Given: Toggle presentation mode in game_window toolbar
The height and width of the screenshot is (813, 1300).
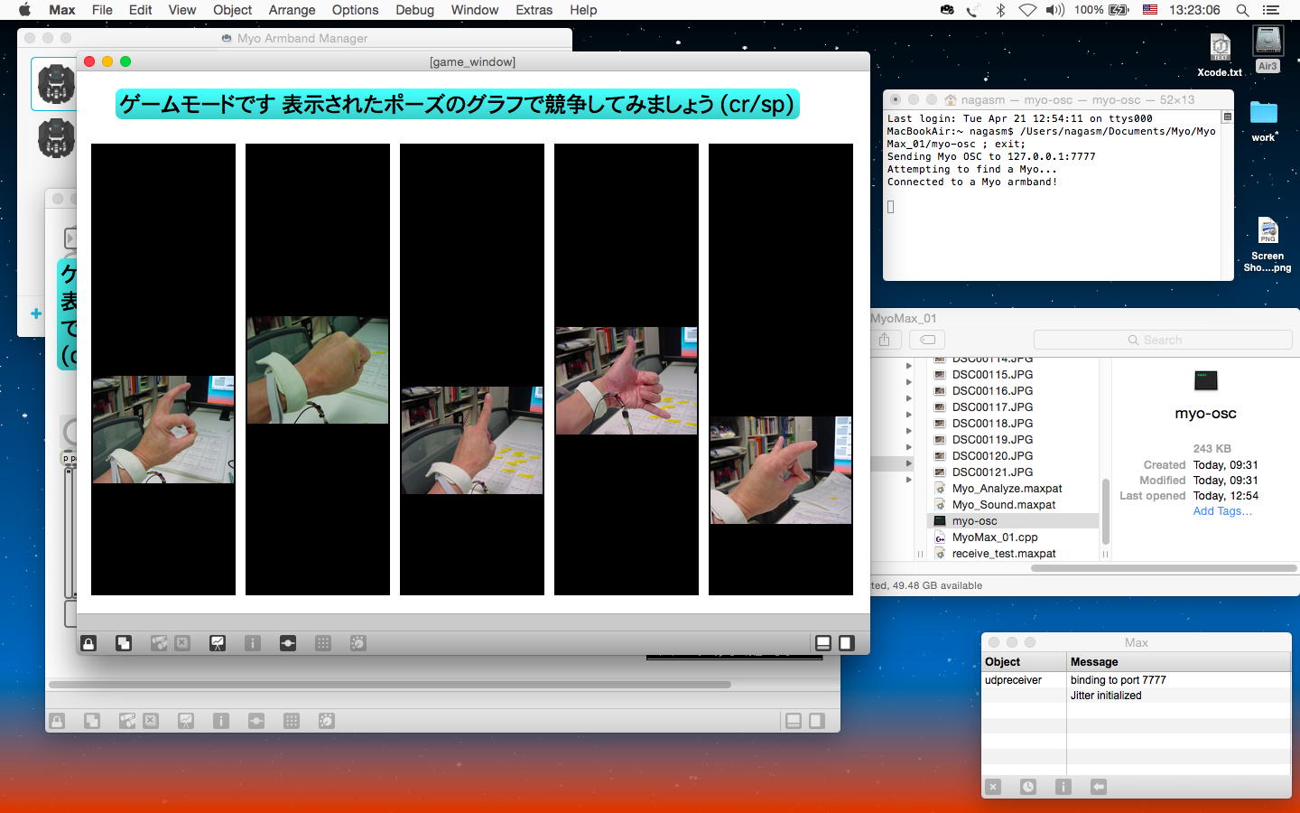Looking at the screenshot, I should 218,643.
